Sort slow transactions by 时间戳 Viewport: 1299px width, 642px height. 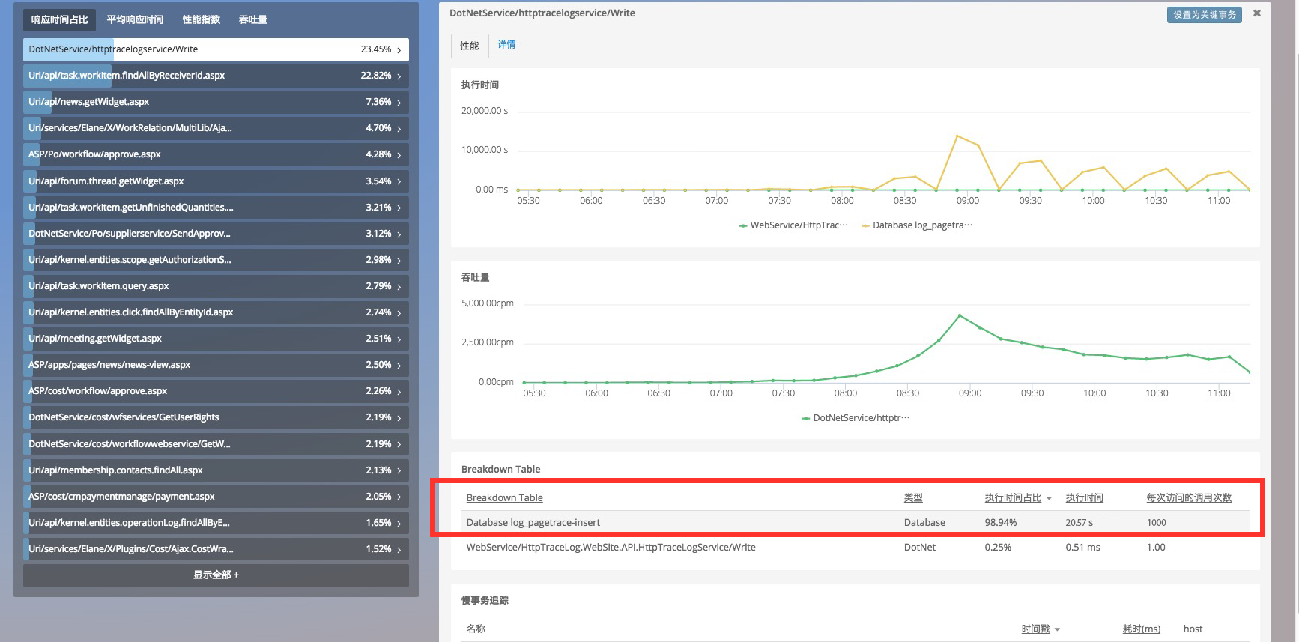click(1035, 629)
